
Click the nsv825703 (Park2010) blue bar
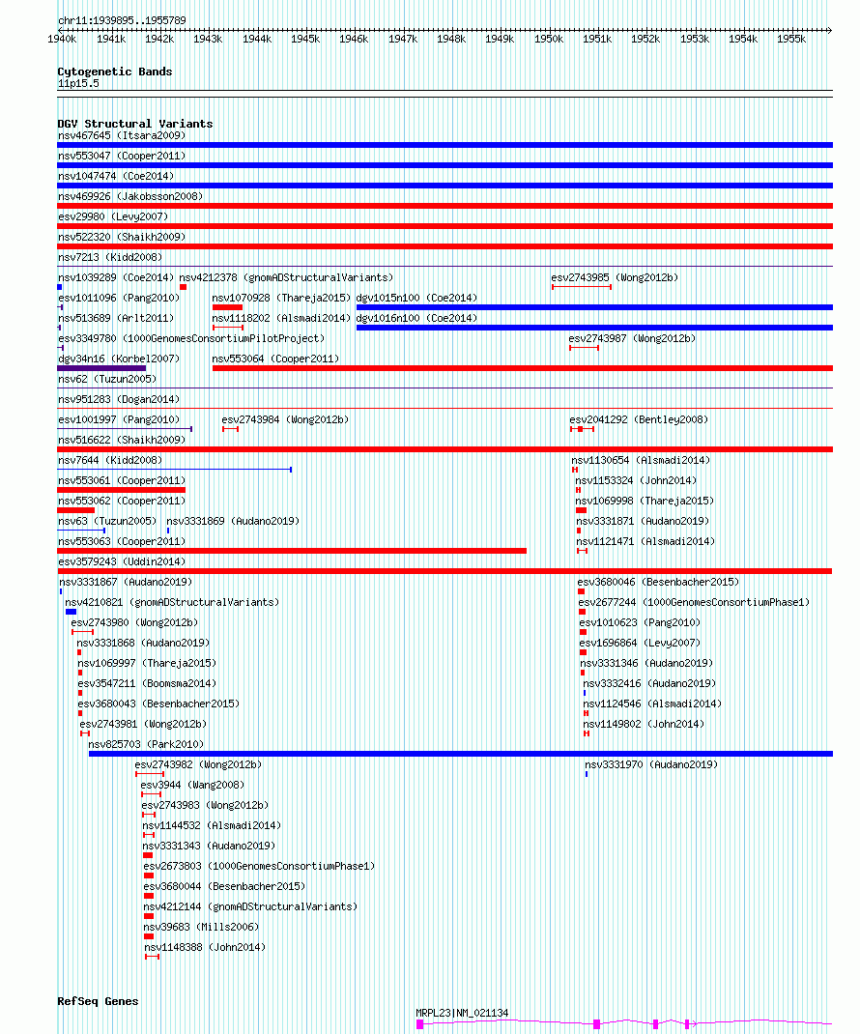click(460, 754)
